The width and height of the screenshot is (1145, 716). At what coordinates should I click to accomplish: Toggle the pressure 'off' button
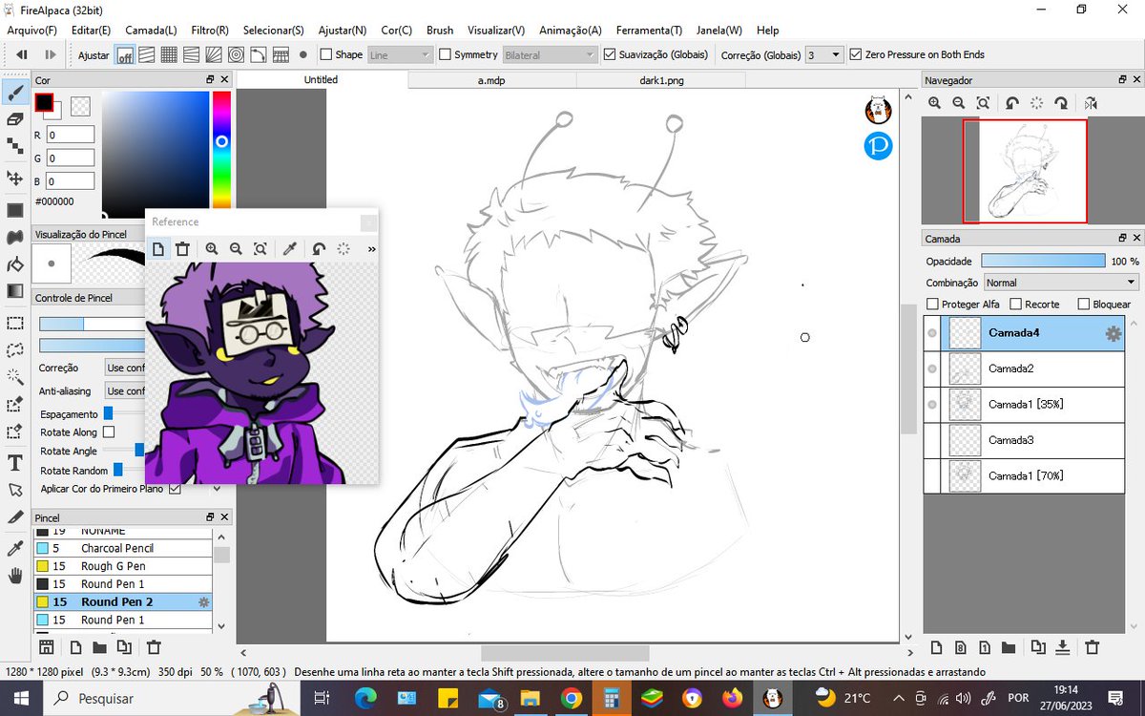coord(125,54)
